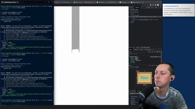Click the box model margin region
This screenshot has height=109, width=195.
pos(144,73)
